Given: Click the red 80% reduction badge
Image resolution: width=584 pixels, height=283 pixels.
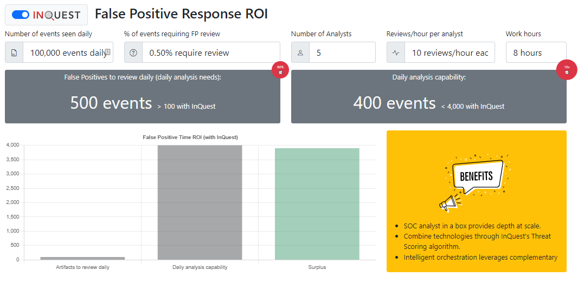Looking at the screenshot, I should pos(280,70).
